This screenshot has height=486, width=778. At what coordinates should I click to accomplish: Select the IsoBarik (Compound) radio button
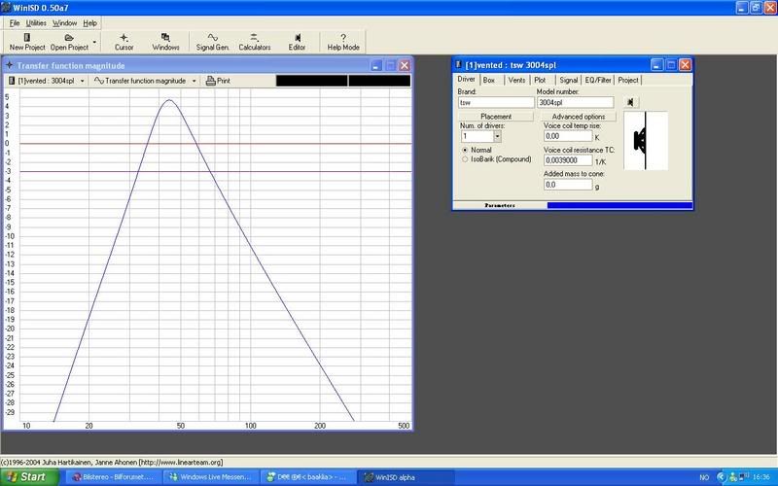coord(464,158)
